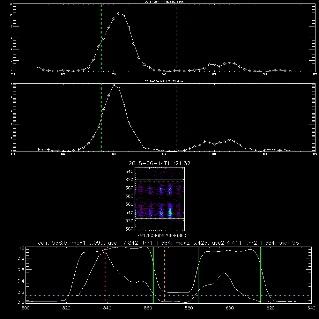Click y-axis label 600 beside the spectral image
The image size is (319, 319).
coord(129,188)
